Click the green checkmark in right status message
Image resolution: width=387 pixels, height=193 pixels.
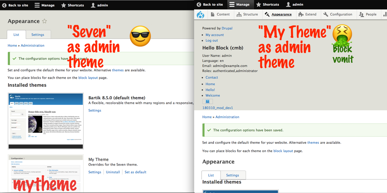(x=209, y=130)
